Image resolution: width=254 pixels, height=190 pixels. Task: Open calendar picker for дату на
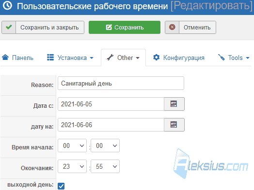174,125
